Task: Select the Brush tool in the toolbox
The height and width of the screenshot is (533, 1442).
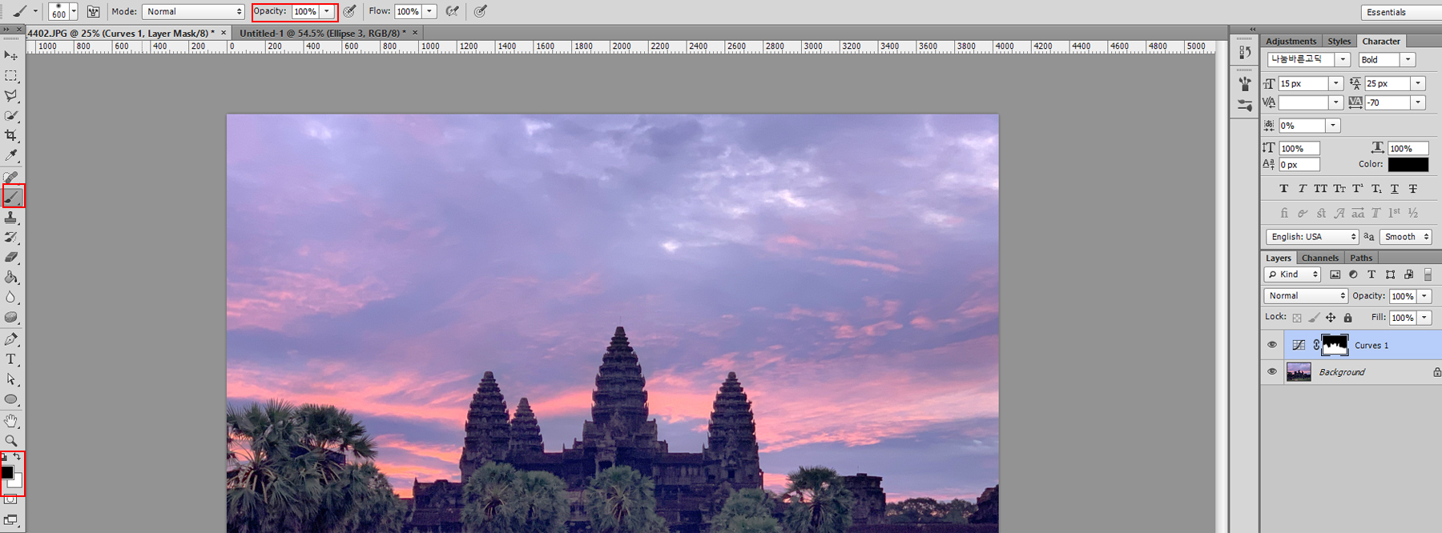Action: (13, 196)
